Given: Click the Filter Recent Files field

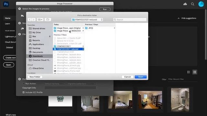Looking at the screenshot, I should click(x=182, y=79).
